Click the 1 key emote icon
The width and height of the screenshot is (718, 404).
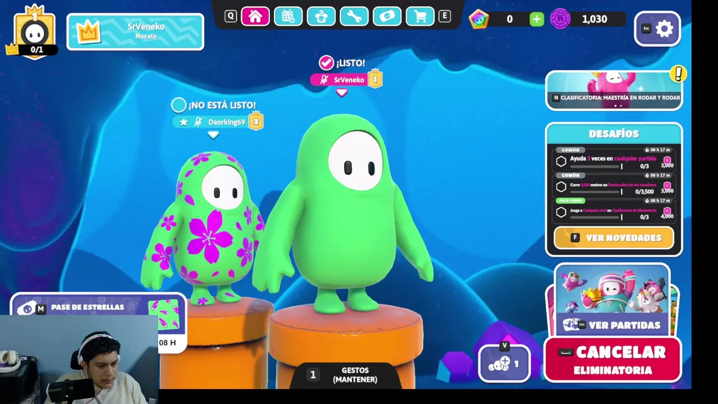(313, 375)
